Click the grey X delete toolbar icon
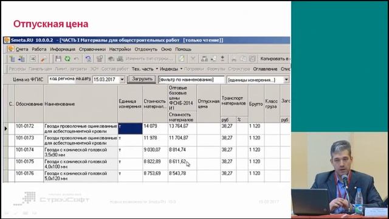Image resolution: width=389 pixels, height=219 pixels. [x=193, y=59]
